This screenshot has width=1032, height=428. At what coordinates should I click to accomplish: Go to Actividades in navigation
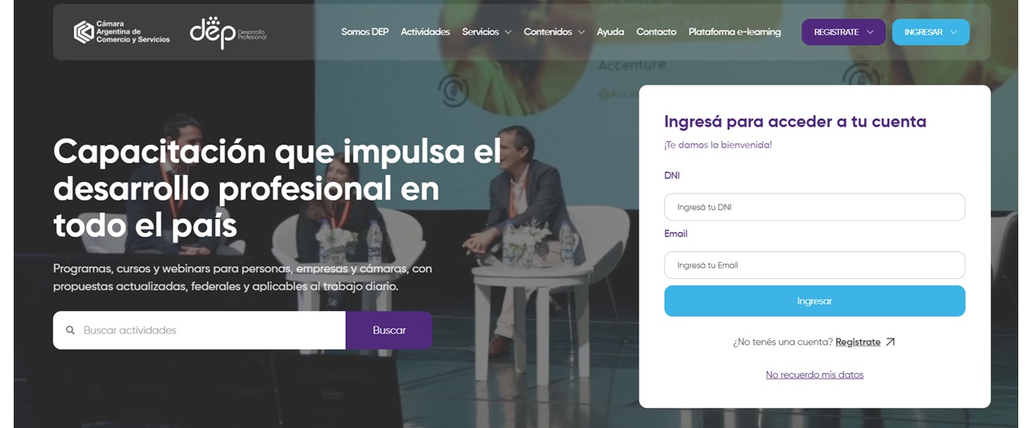(425, 32)
